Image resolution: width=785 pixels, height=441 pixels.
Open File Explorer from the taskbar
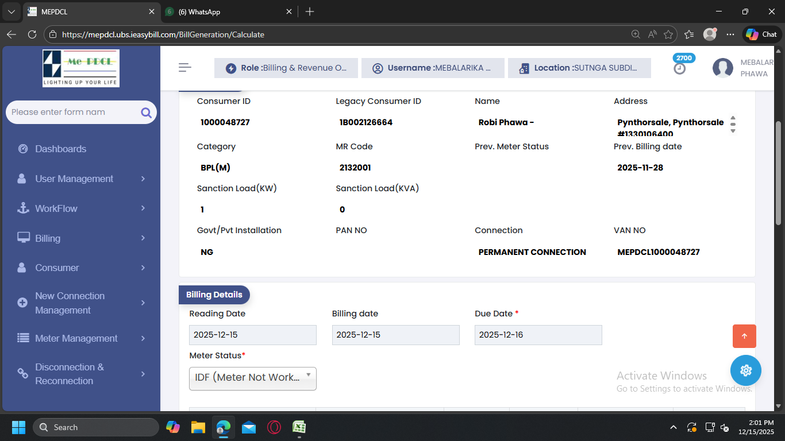[x=198, y=427]
